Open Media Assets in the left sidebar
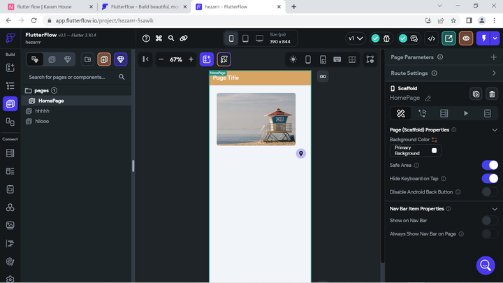Screen dimensions: 503x283 10,226
